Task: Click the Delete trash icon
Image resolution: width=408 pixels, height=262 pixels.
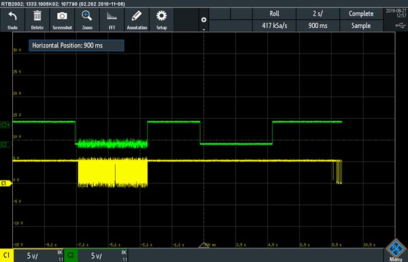Action: click(37, 16)
